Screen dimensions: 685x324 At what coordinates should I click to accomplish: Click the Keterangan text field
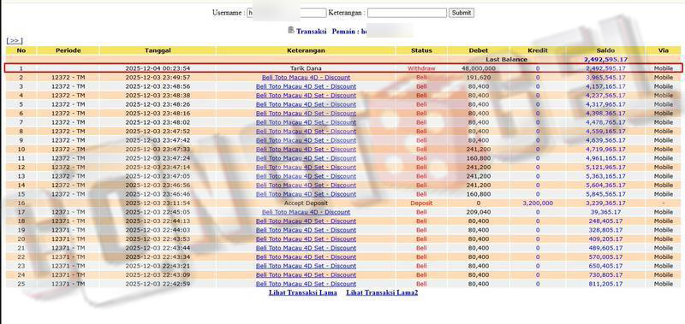tap(407, 13)
